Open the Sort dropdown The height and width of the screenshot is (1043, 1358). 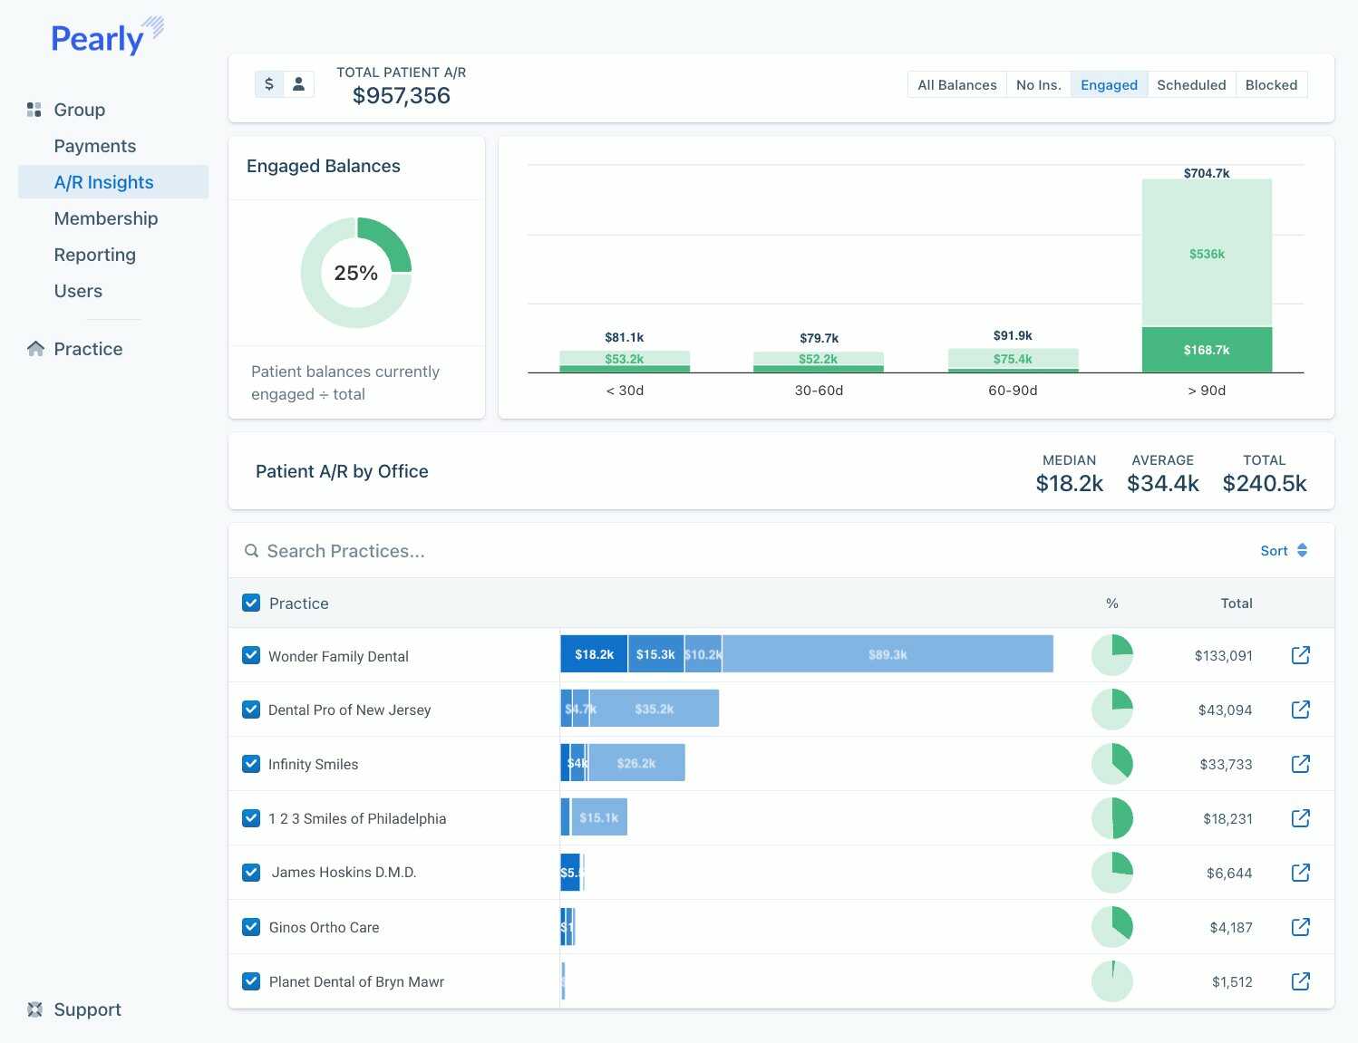(1284, 551)
